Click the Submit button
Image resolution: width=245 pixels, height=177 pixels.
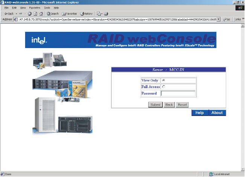[x=155, y=105]
